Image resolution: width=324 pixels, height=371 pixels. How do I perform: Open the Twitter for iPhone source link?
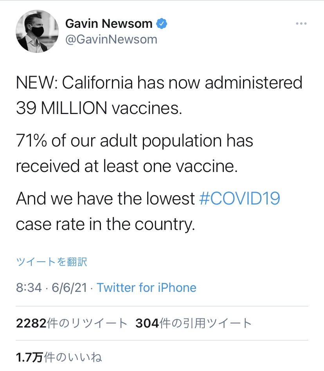click(146, 288)
